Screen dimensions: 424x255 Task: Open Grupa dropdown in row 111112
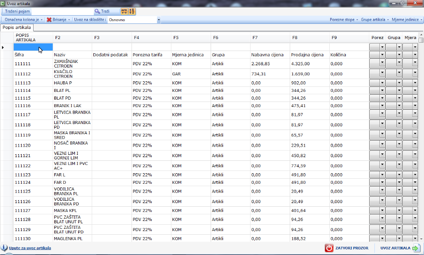click(x=399, y=73)
